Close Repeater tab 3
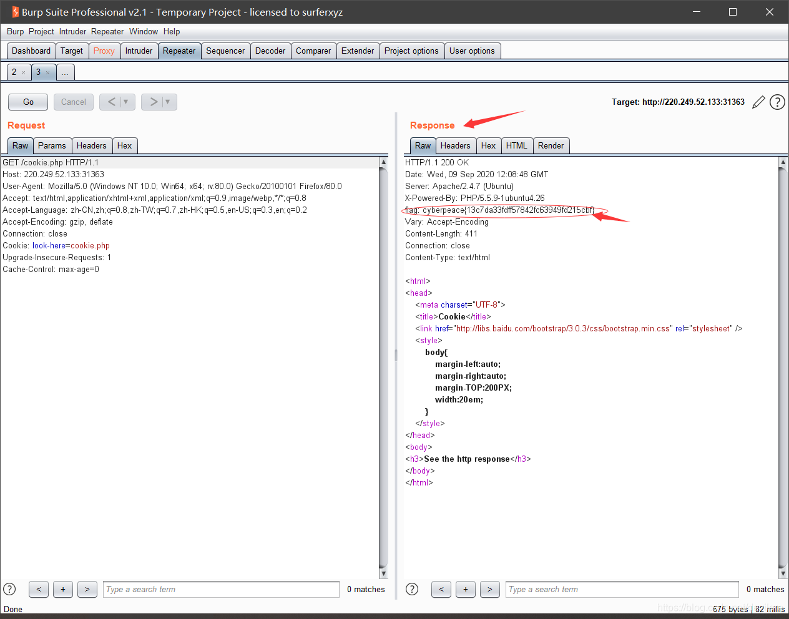The image size is (789, 619). click(47, 72)
